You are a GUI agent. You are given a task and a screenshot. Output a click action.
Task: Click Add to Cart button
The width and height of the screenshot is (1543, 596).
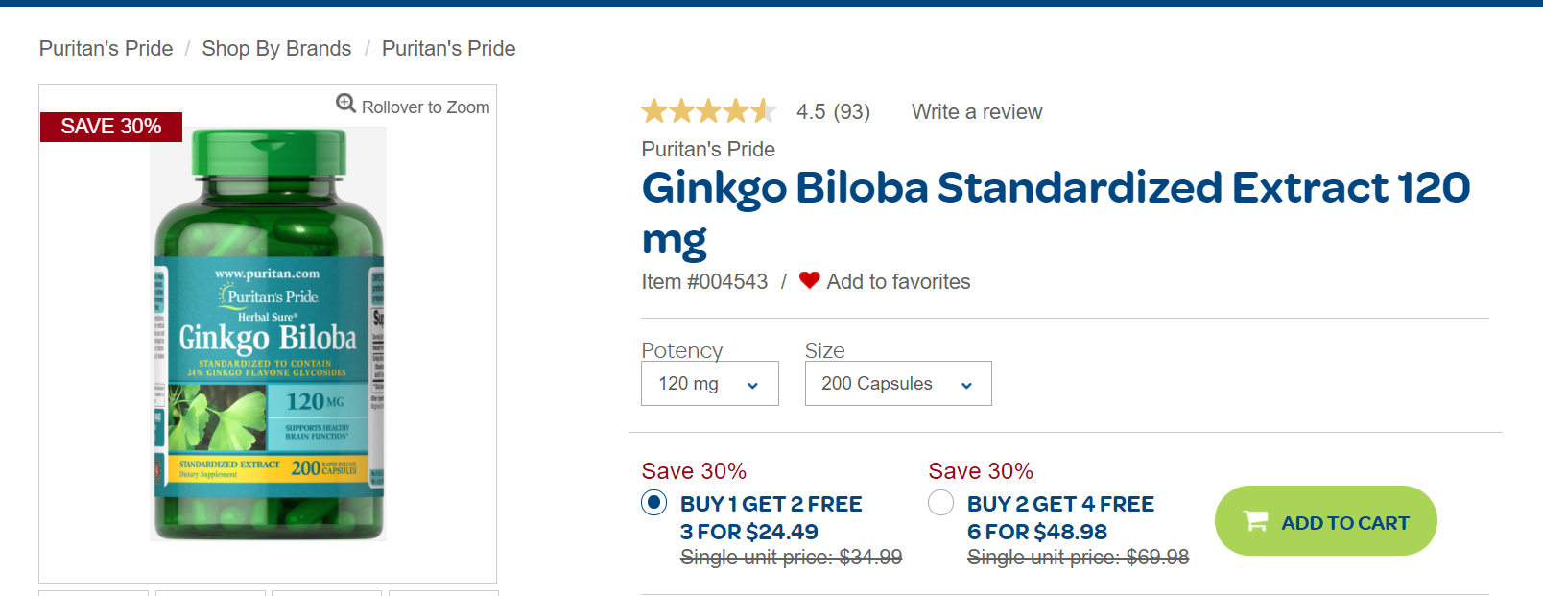[1325, 521]
